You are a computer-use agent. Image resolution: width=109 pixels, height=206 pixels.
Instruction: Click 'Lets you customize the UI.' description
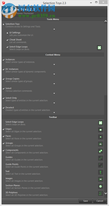(21, 35)
